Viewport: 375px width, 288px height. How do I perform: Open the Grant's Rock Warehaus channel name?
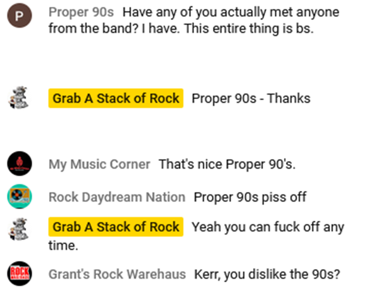(x=117, y=274)
